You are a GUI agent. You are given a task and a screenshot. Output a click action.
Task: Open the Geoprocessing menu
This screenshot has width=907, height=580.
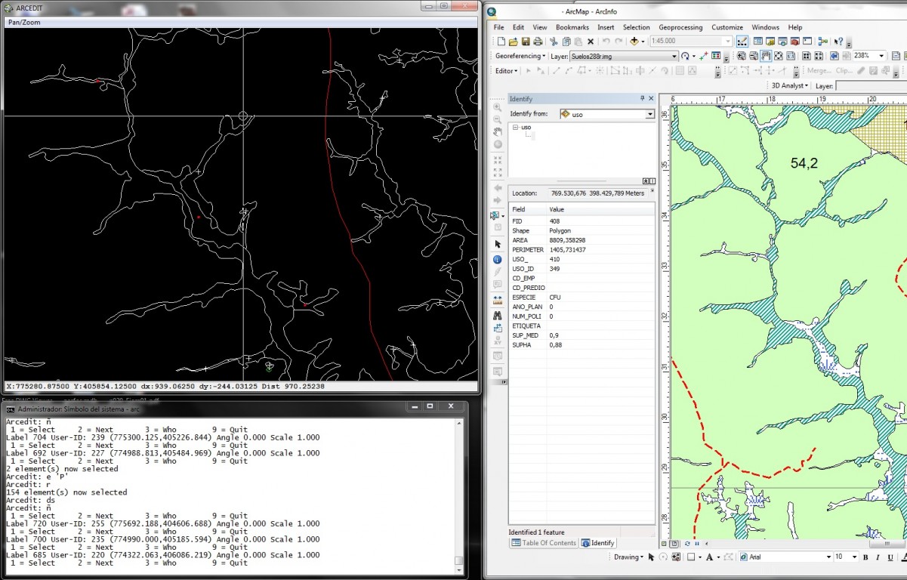(x=682, y=27)
